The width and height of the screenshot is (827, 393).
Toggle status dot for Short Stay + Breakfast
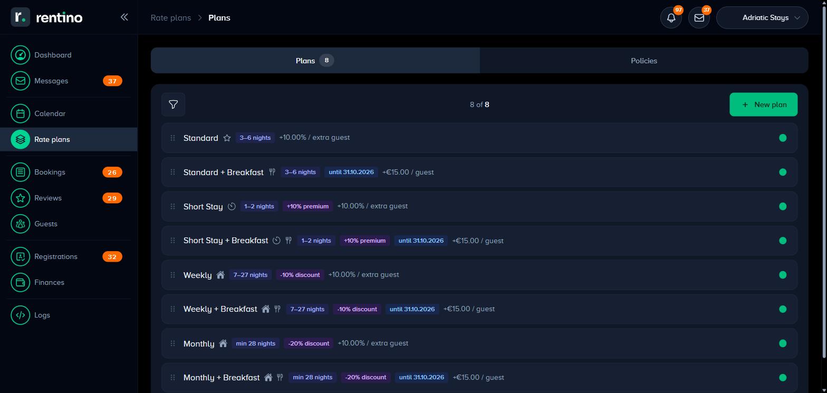click(x=783, y=241)
